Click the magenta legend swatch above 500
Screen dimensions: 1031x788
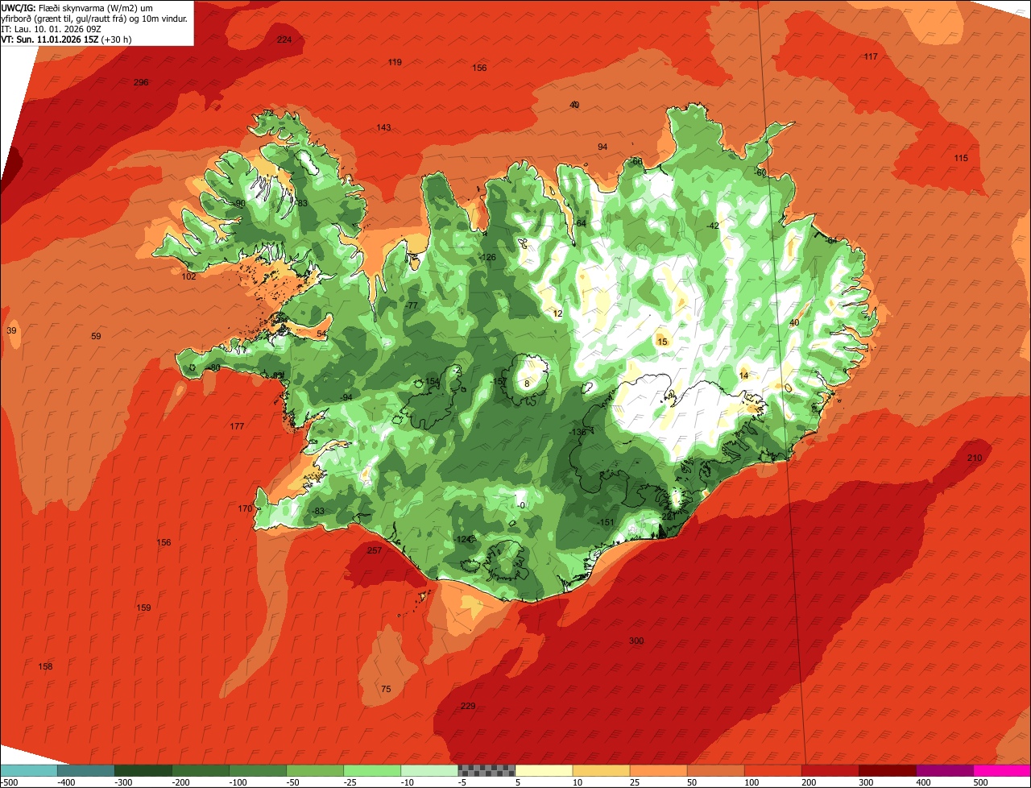pos(1002,770)
